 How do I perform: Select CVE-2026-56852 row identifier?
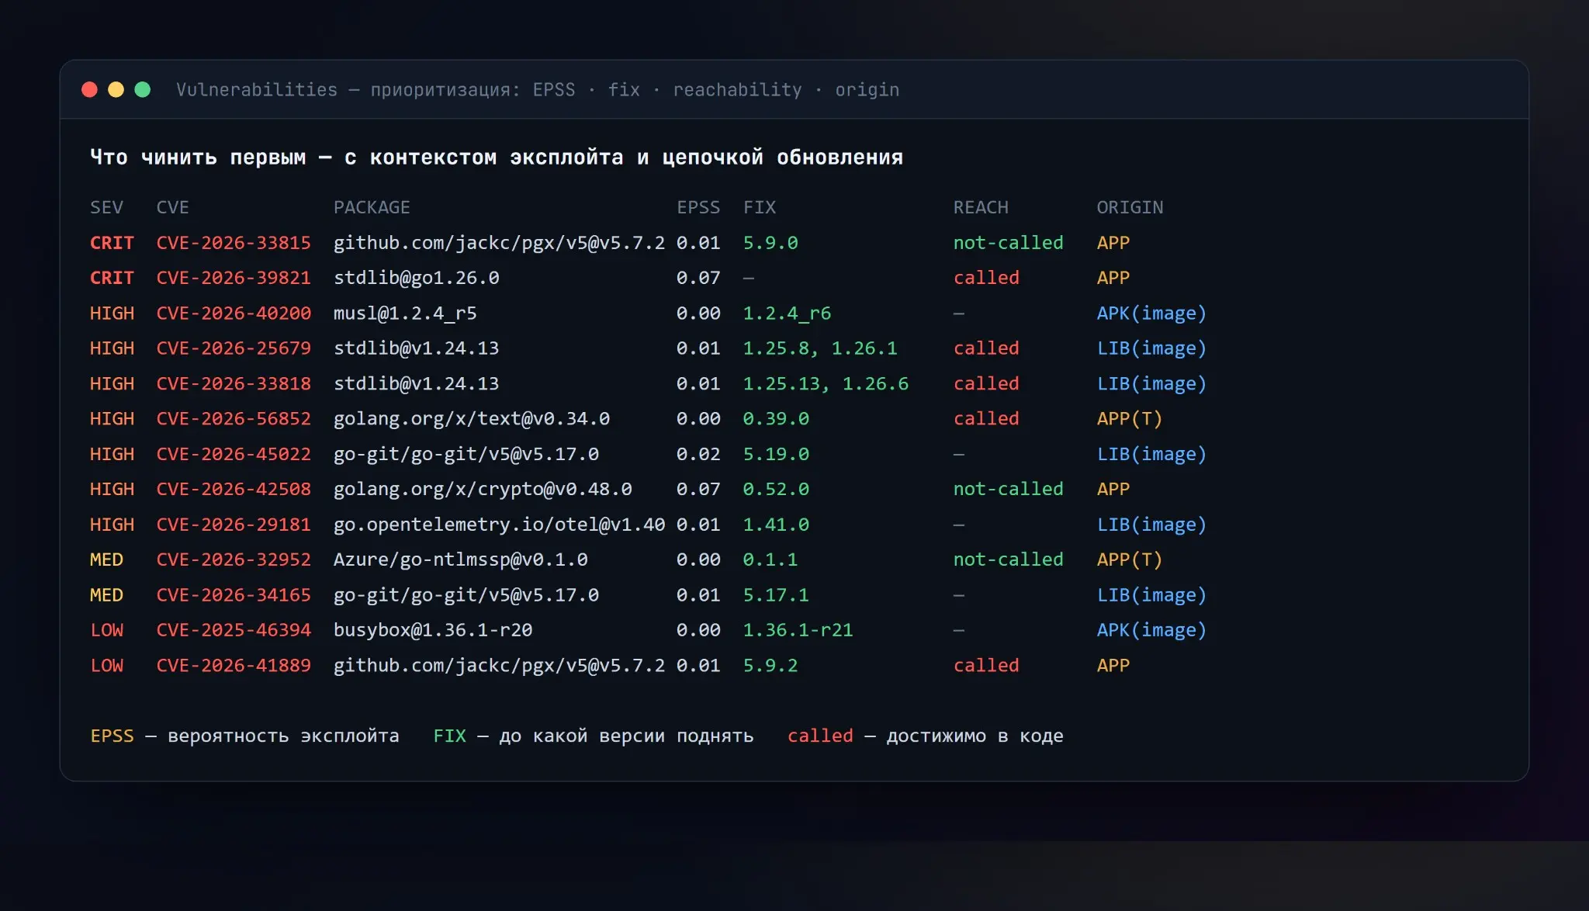(x=234, y=419)
